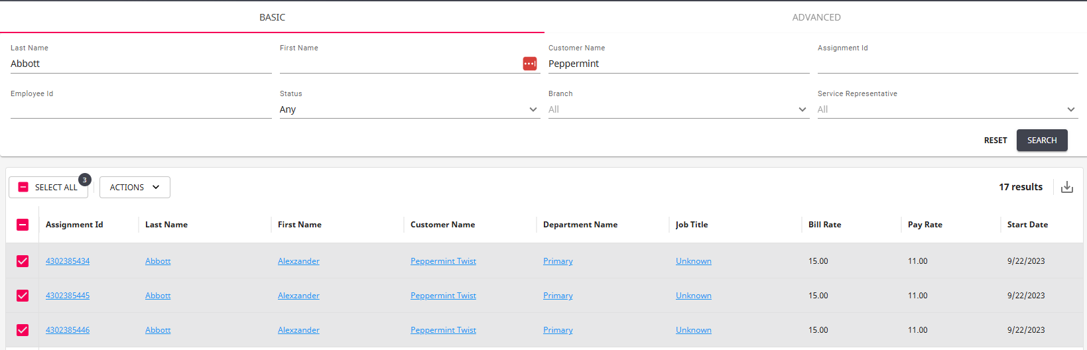Click the Last Name field containing Abbott
This screenshot has width=1087, height=350.
click(141, 64)
